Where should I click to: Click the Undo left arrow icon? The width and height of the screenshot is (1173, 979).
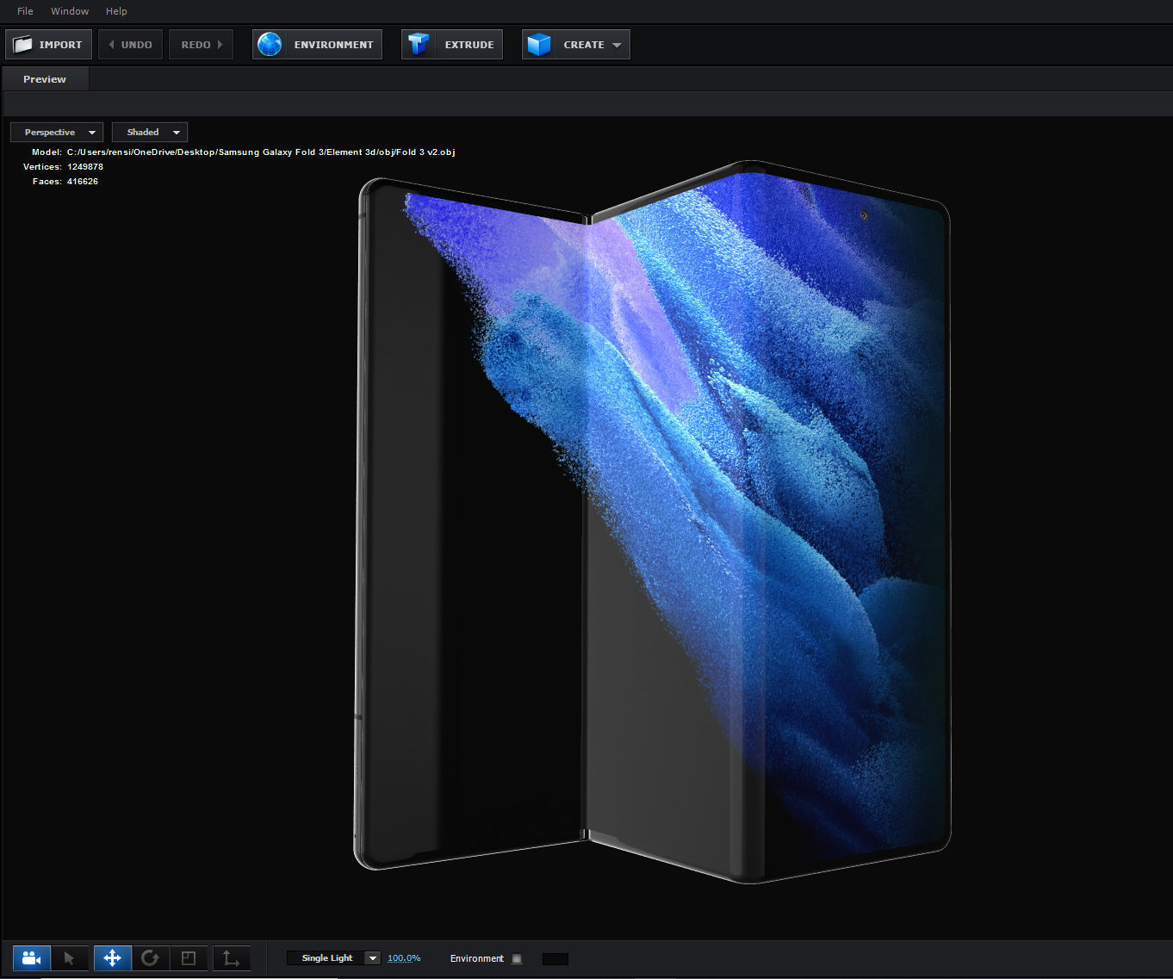[x=111, y=45]
